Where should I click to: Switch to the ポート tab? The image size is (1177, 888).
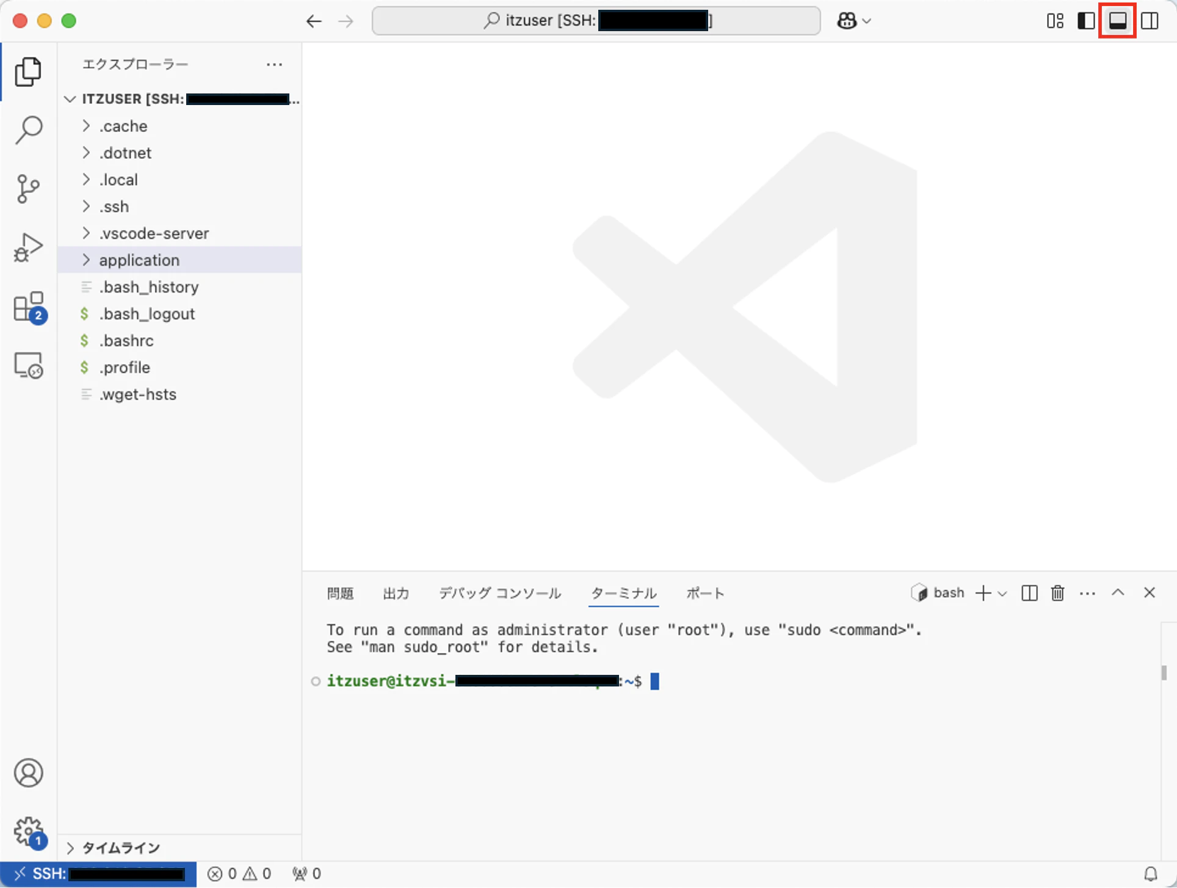[705, 593]
